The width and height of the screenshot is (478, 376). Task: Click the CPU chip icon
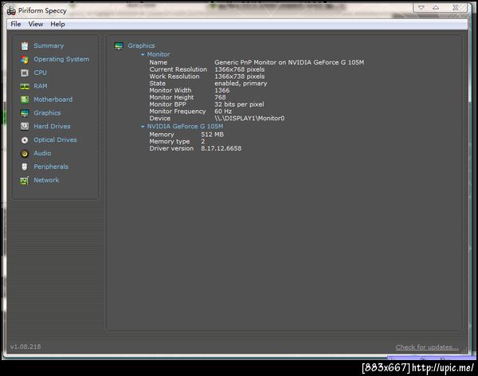click(x=25, y=72)
